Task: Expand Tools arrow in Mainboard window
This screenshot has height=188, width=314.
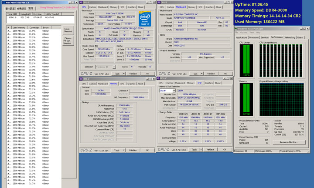Action: click(201, 74)
